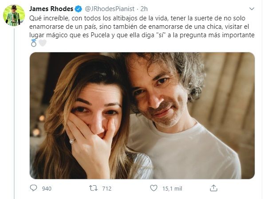This screenshot has width=264, height=199.
Task: Like the tweet with heart icon
Action: click(154, 188)
